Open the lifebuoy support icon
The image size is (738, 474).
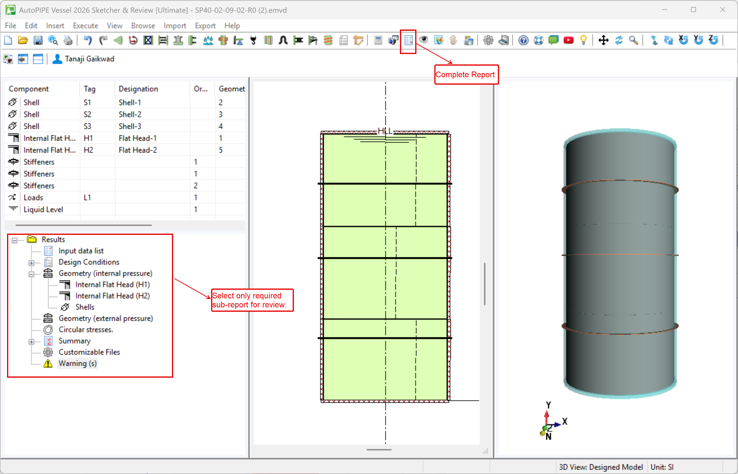[x=539, y=40]
